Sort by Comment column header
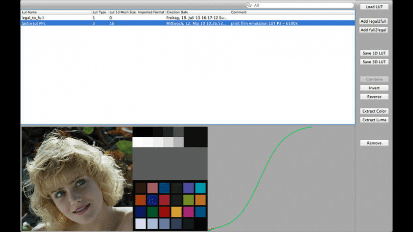This screenshot has height=232, width=413. 292,12
